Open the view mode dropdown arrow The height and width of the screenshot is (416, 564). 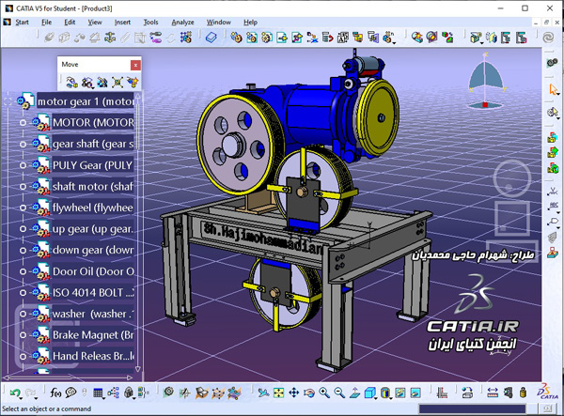coord(391,398)
